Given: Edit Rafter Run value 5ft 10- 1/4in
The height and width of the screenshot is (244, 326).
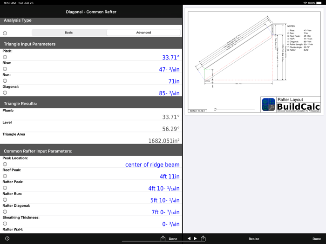Looking at the screenshot, I should (x=165, y=200).
